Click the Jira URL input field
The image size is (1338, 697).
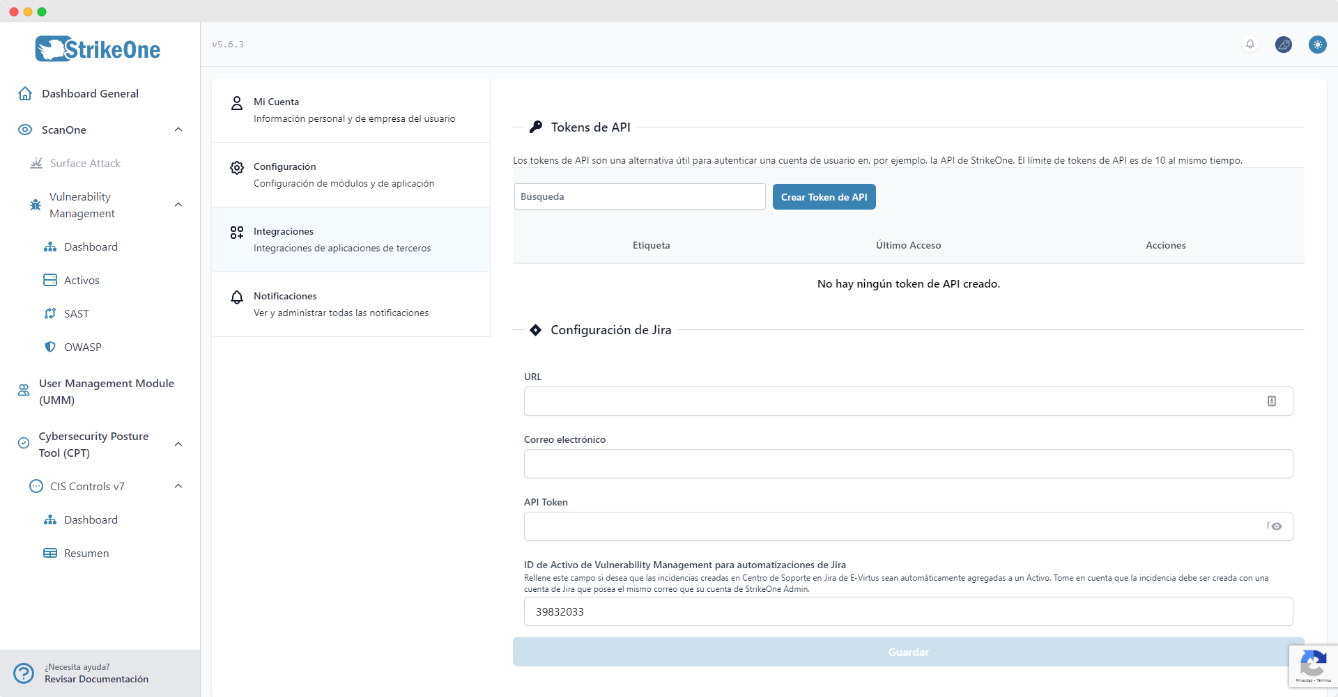tap(908, 401)
